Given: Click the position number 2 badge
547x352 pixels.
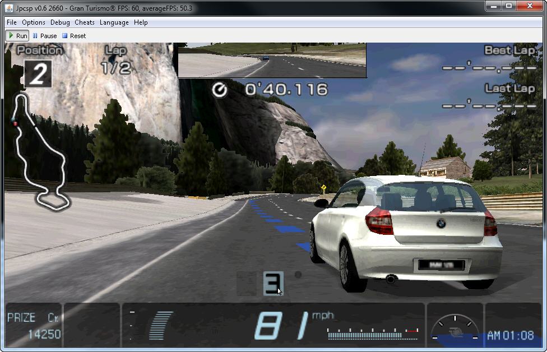Looking at the screenshot, I should (x=38, y=73).
